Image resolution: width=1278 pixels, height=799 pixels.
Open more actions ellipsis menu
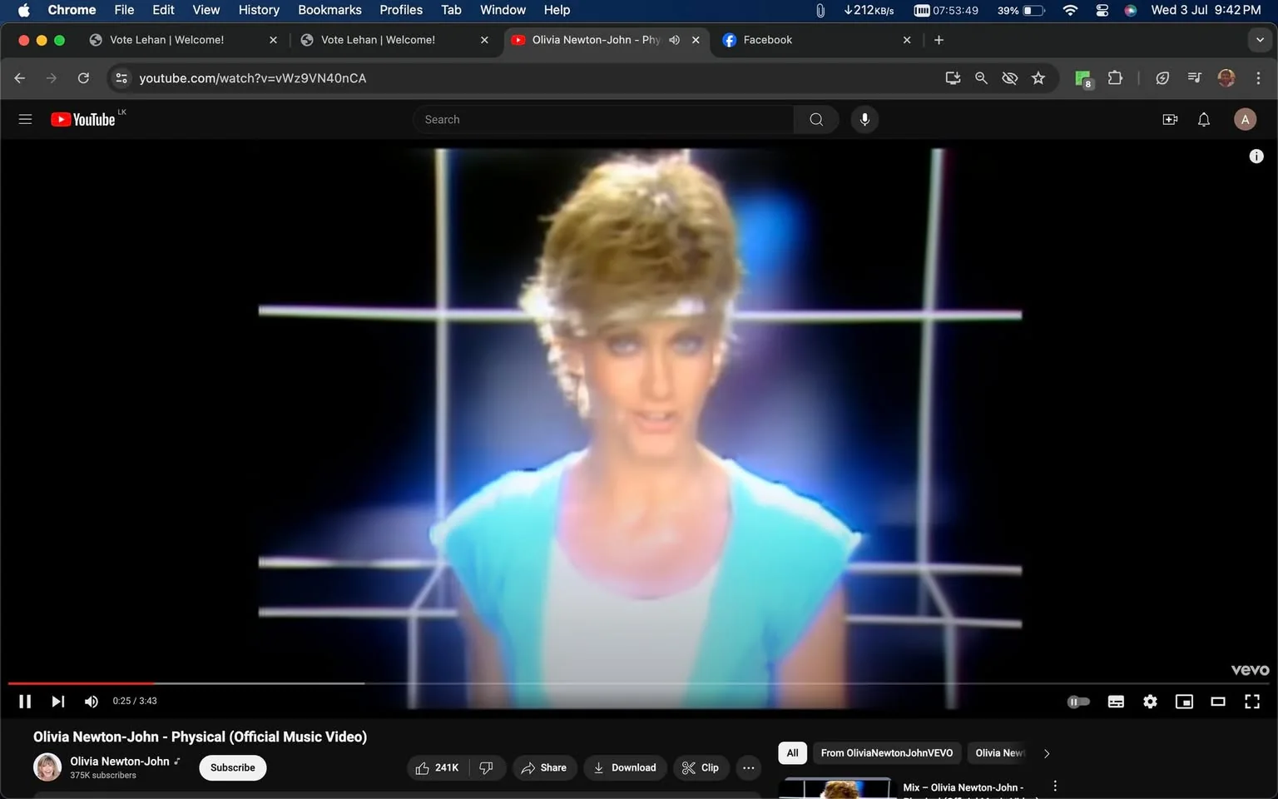coord(749,767)
